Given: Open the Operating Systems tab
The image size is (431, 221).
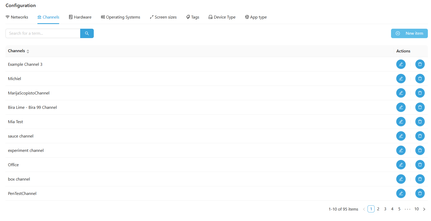Looking at the screenshot, I should [x=120, y=17].
